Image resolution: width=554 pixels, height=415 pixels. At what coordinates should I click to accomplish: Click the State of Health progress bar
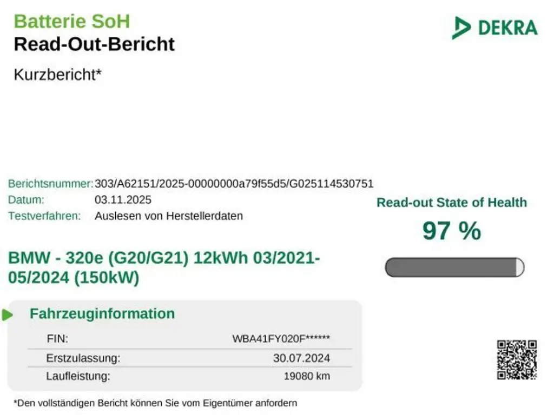pyautogui.click(x=454, y=267)
